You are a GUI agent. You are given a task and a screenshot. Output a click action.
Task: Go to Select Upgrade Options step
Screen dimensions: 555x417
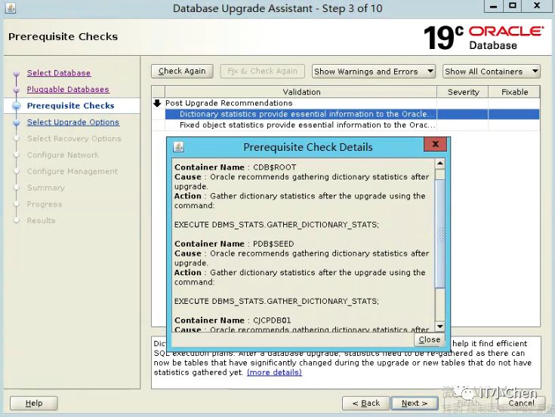pos(73,122)
